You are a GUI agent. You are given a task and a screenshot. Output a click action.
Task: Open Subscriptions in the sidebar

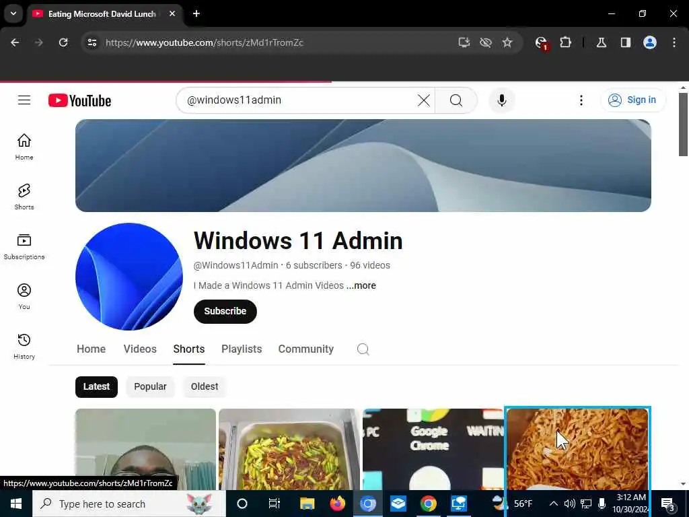pyautogui.click(x=24, y=246)
